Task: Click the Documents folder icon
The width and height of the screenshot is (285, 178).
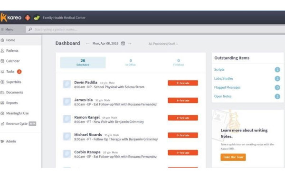Action: [2, 93]
